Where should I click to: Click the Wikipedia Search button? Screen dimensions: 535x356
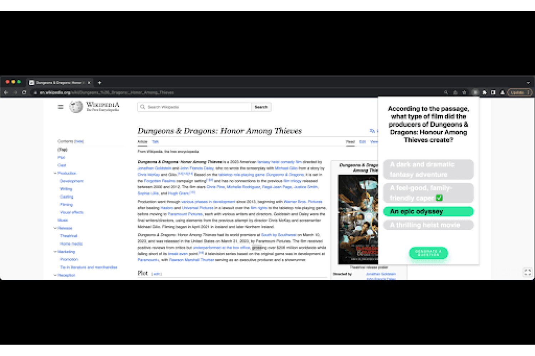click(x=261, y=107)
